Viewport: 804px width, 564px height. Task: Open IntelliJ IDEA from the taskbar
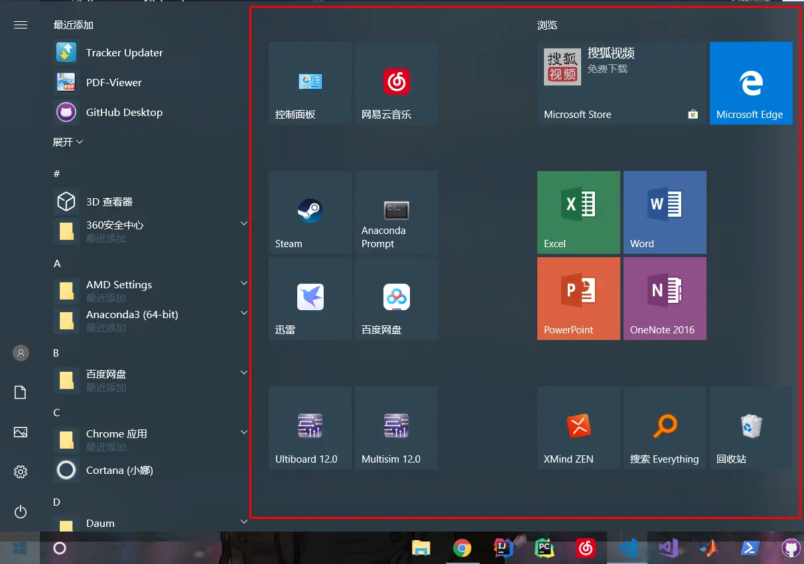pos(504,548)
